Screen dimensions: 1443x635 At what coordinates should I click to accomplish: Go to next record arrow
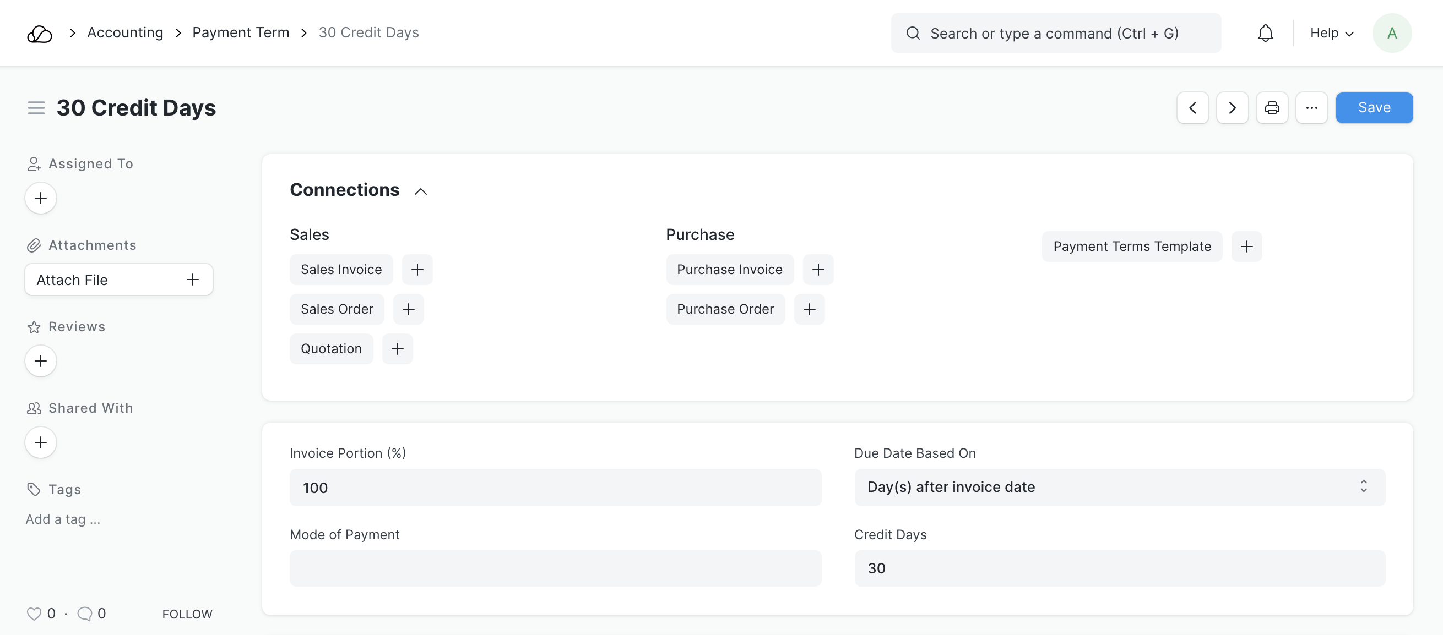pos(1232,108)
